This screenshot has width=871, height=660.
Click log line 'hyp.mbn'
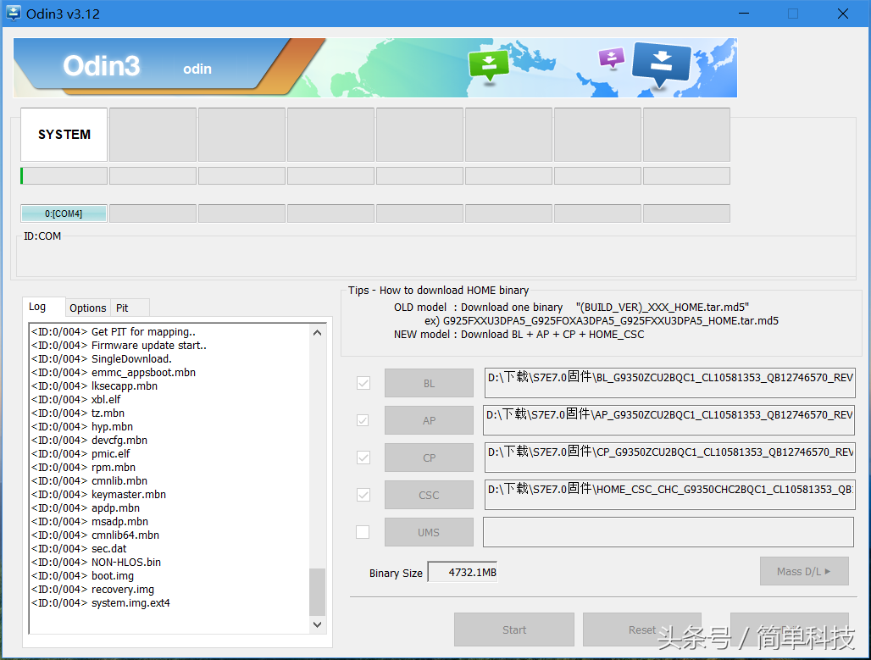point(82,427)
